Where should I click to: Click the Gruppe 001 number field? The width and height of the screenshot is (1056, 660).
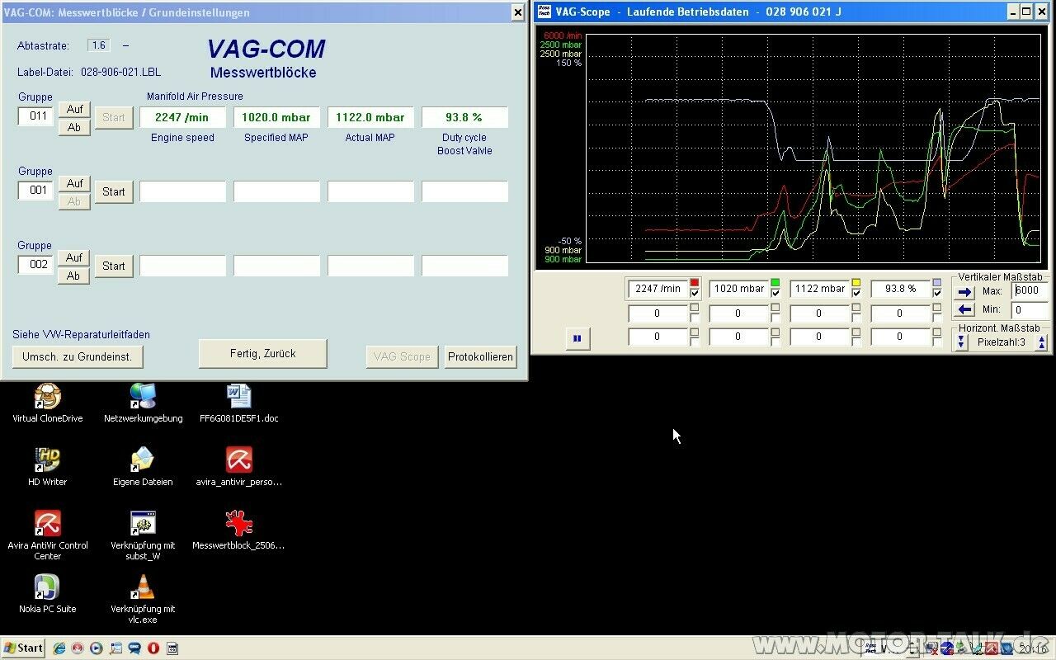pyautogui.click(x=35, y=191)
